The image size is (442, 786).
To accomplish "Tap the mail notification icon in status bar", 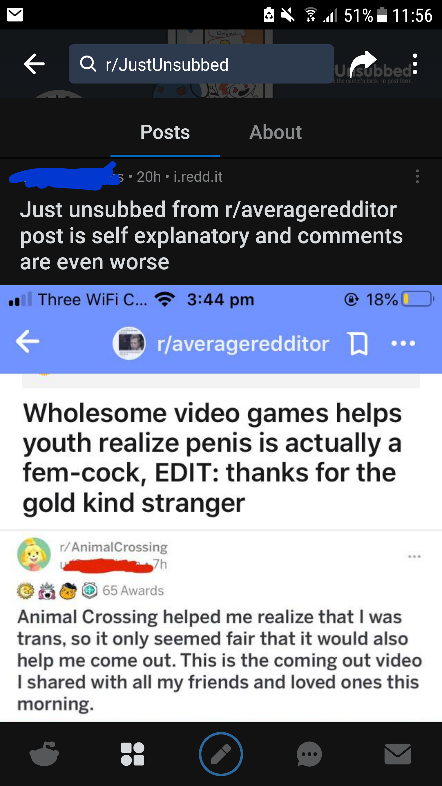I will pos(15,15).
